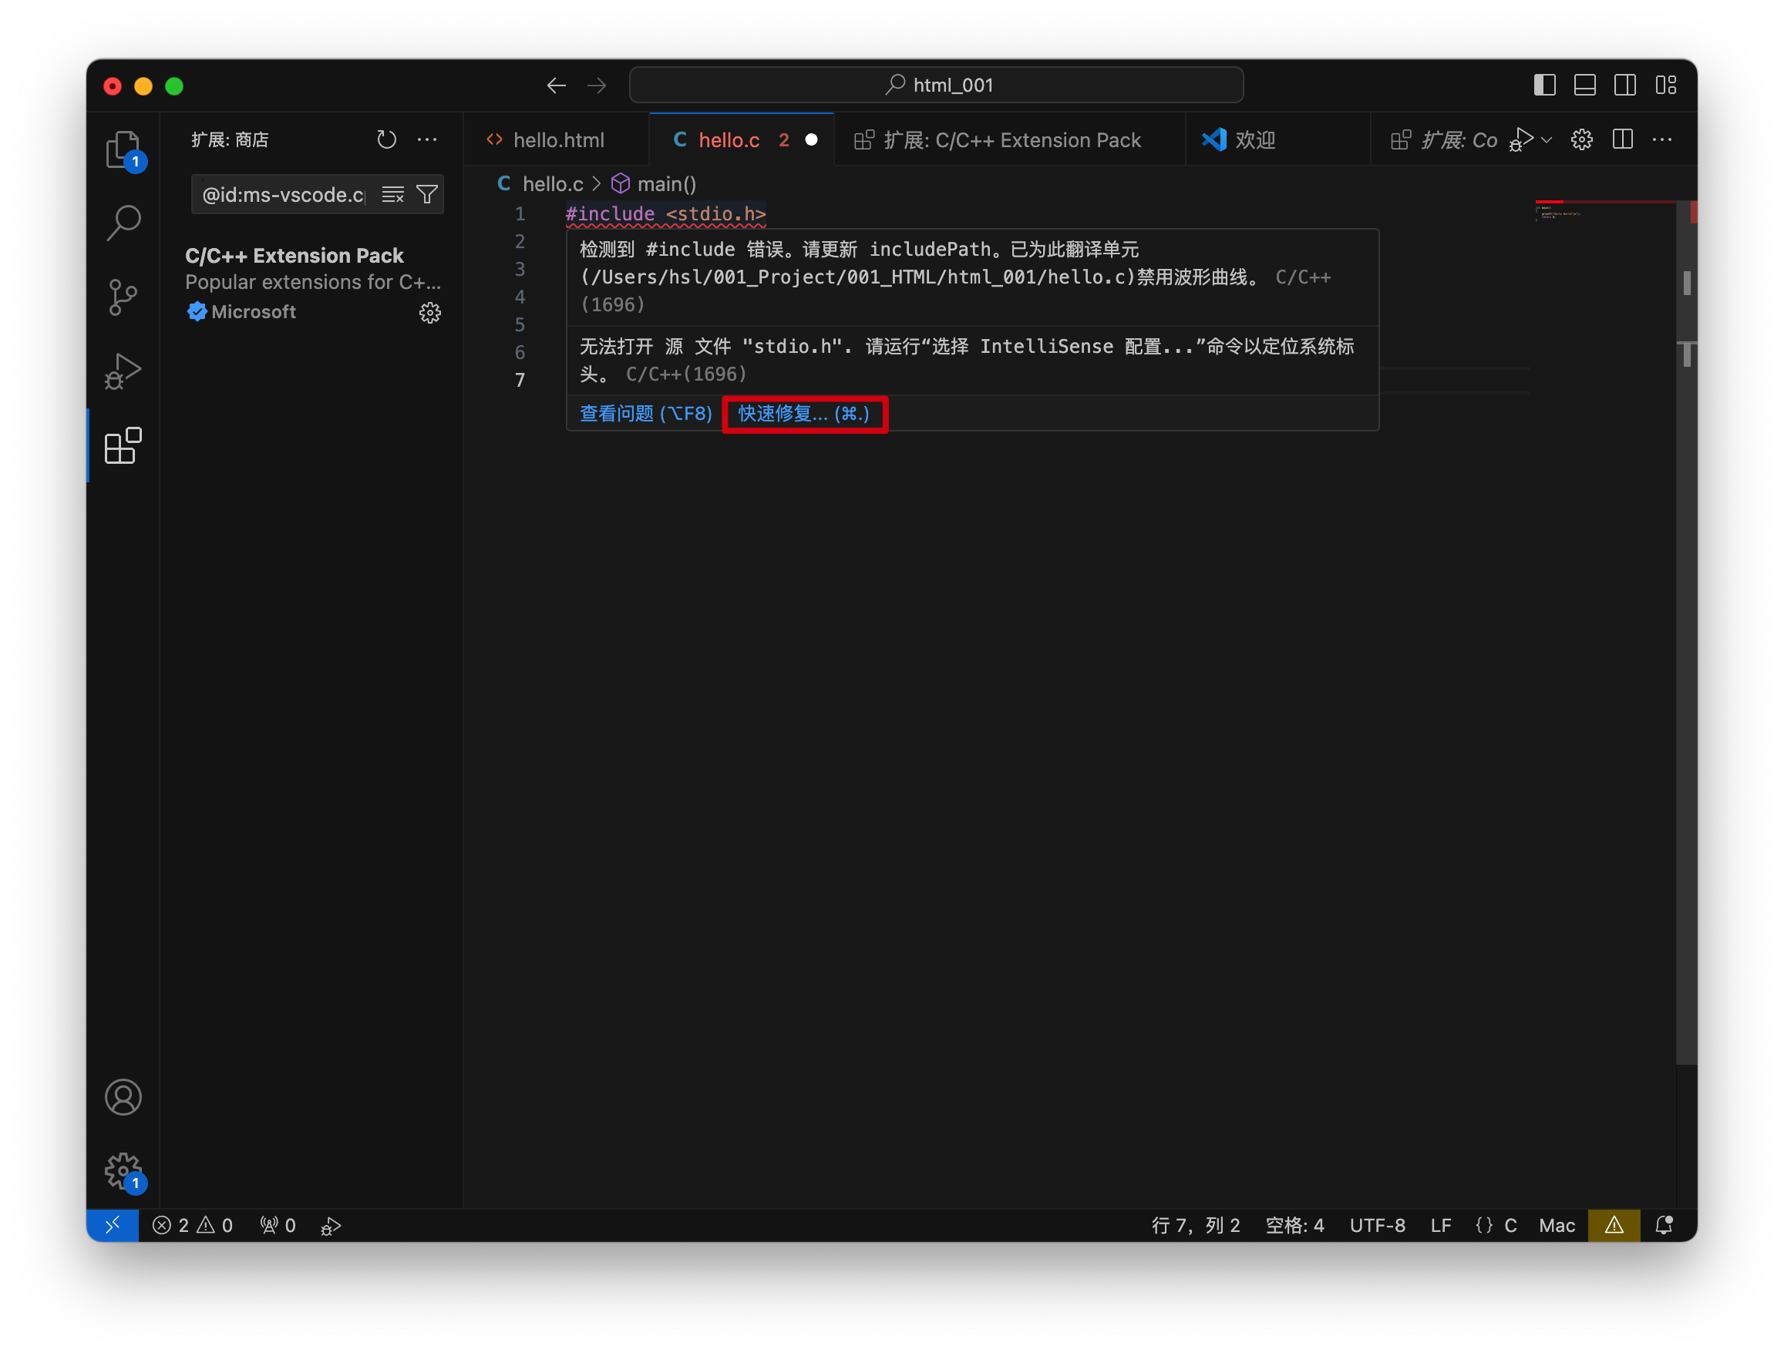The image size is (1784, 1356).
Task: Open C/C++ Extension Pack manage gear
Action: coord(429,312)
